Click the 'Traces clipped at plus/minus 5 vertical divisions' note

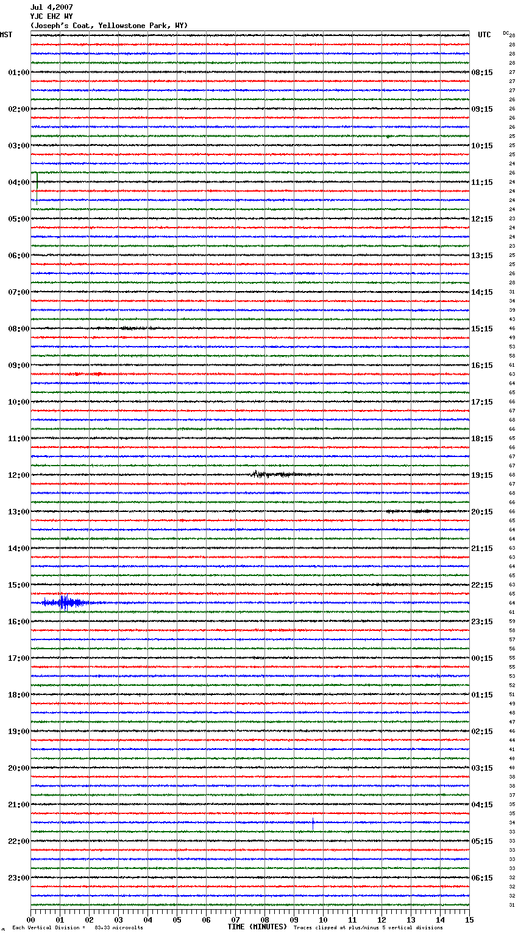pos(368,928)
